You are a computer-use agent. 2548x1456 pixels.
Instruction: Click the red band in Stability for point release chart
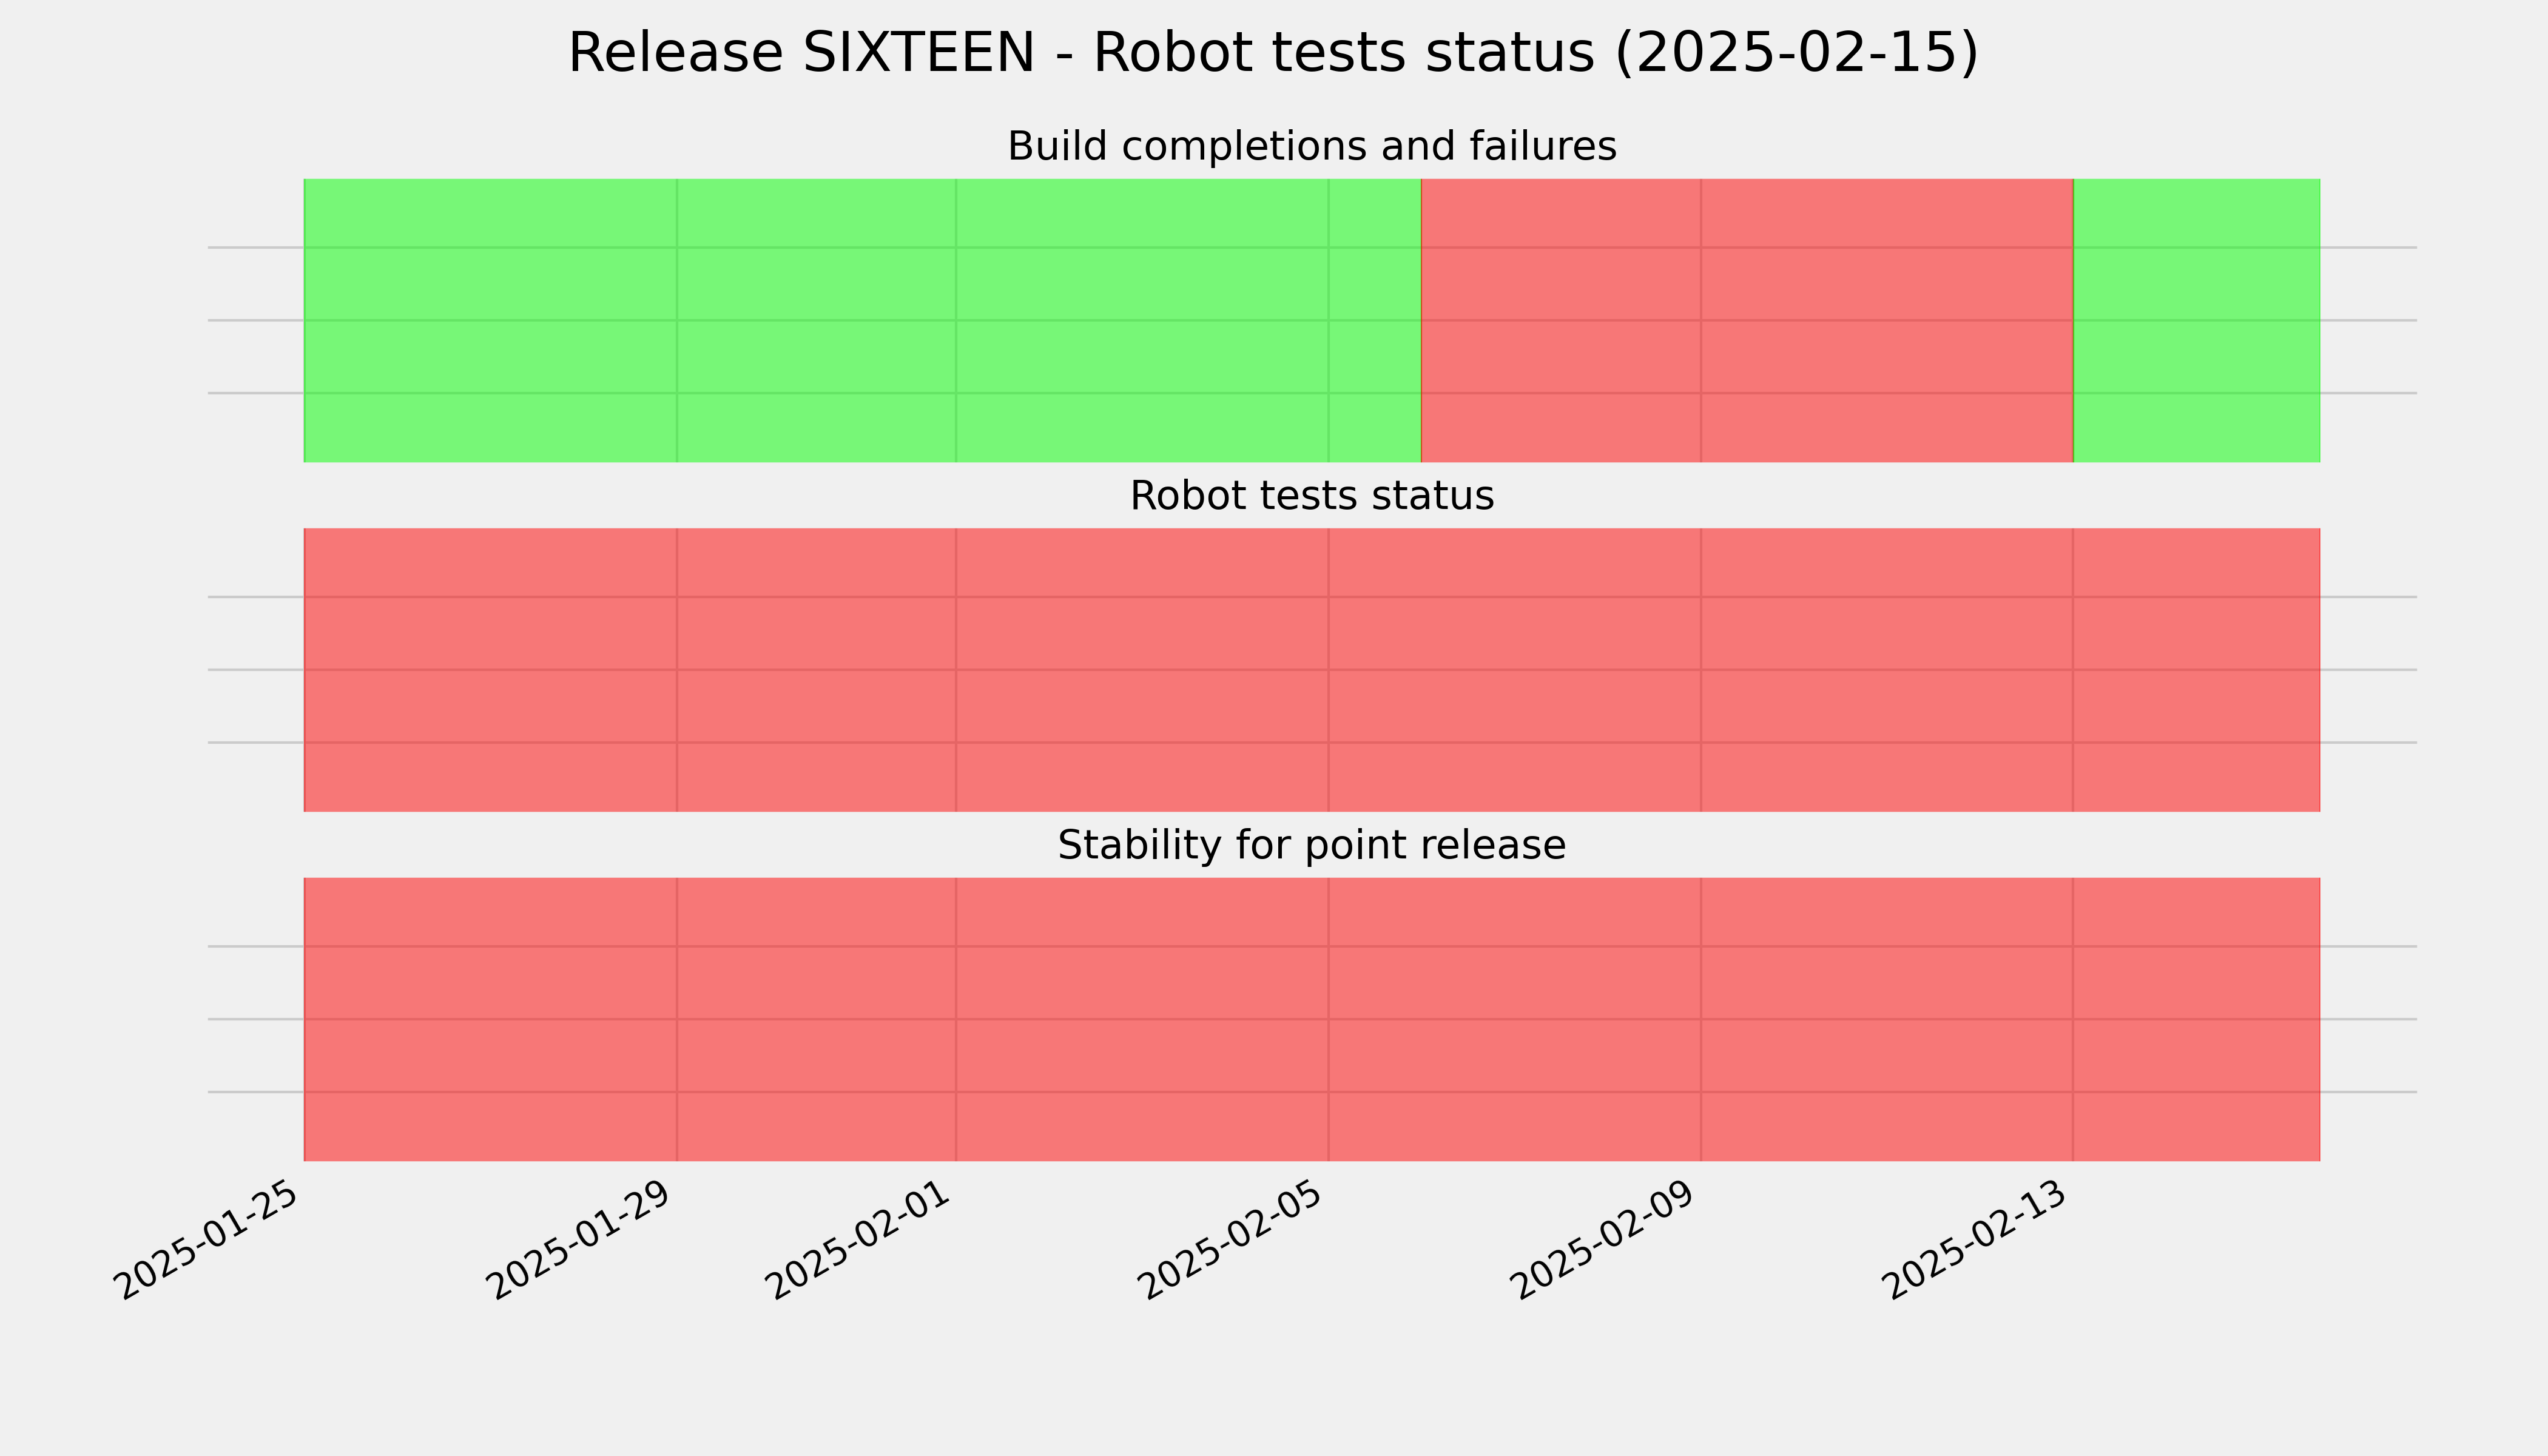(1312, 1020)
